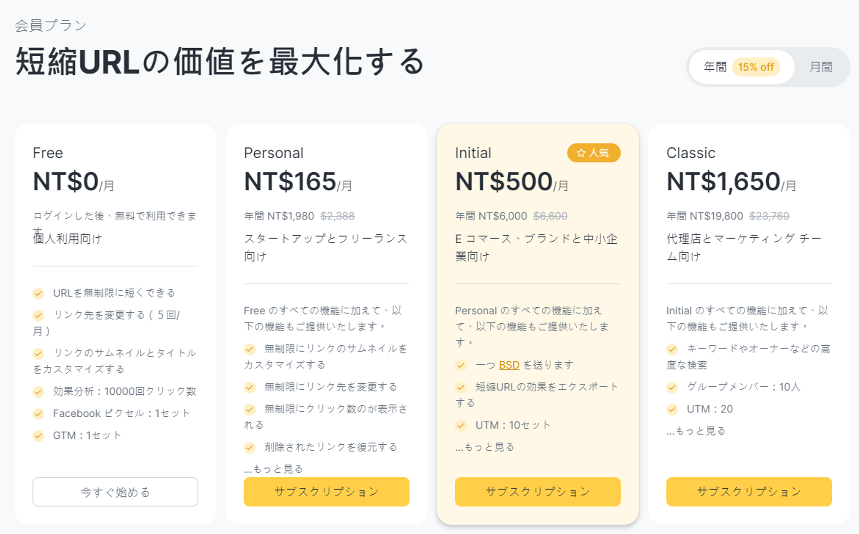Expand もっと見る in the Personal plan
Viewport: 859px width, 534px height.
coord(273,469)
